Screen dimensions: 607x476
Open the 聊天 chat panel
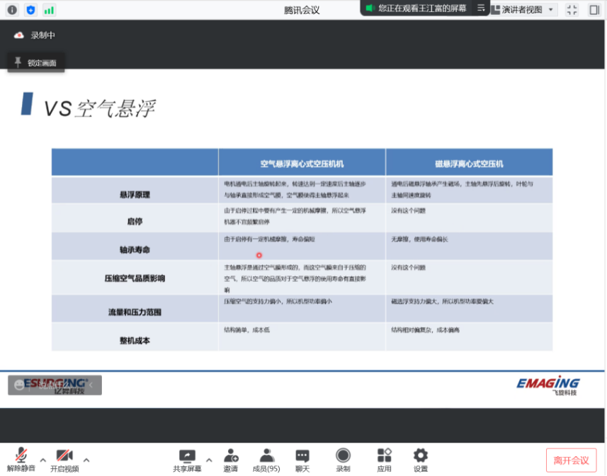click(x=302, y=460)
